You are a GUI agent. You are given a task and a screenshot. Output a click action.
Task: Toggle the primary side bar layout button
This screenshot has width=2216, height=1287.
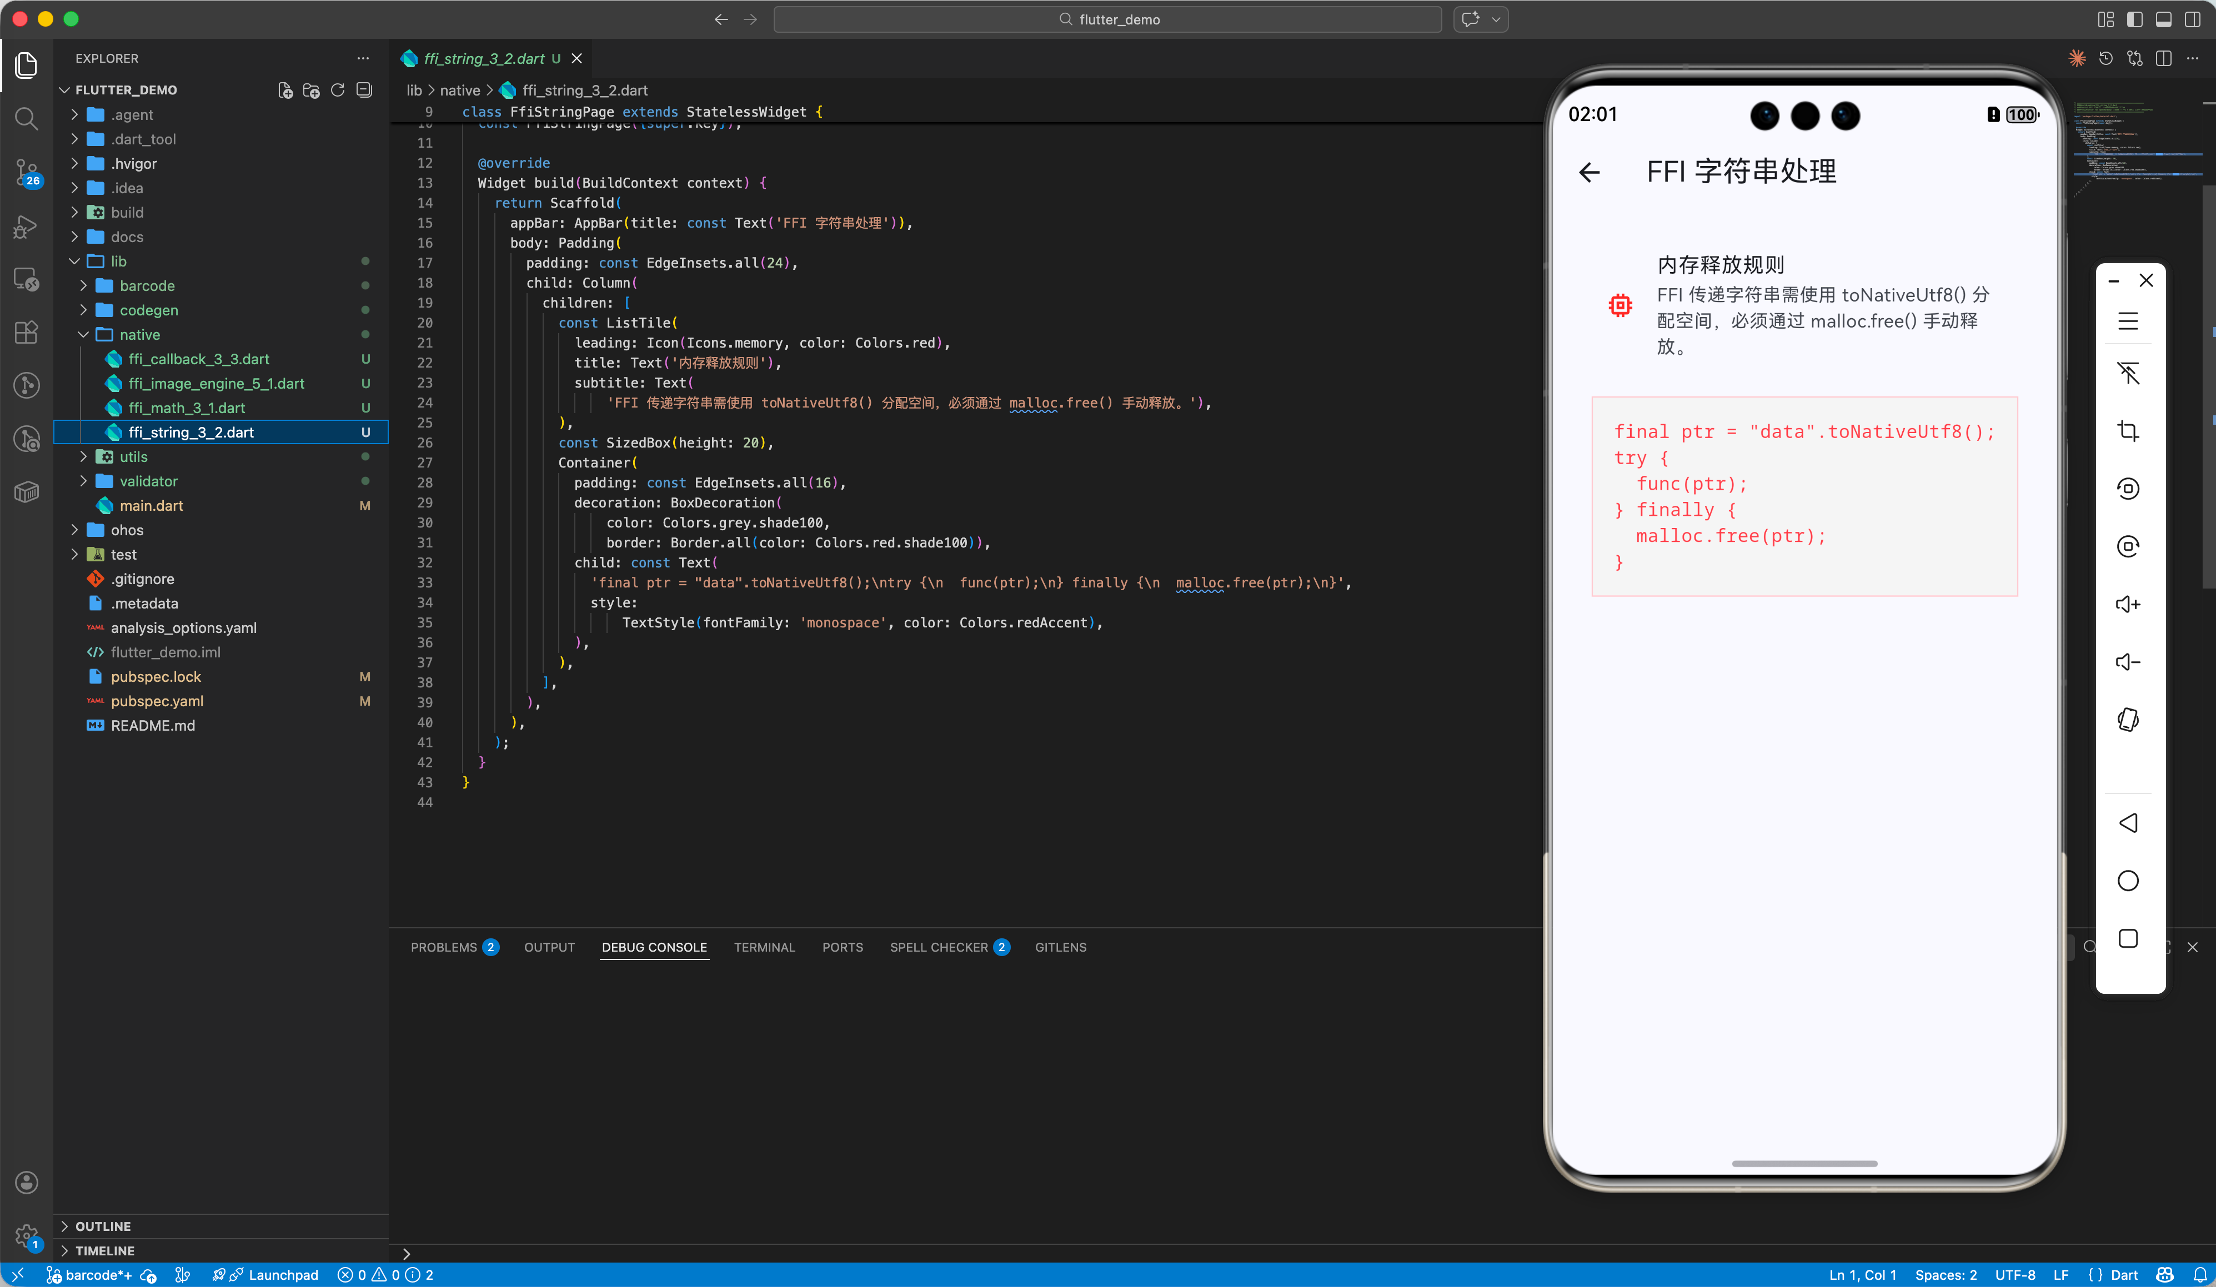coord(2134,19)
